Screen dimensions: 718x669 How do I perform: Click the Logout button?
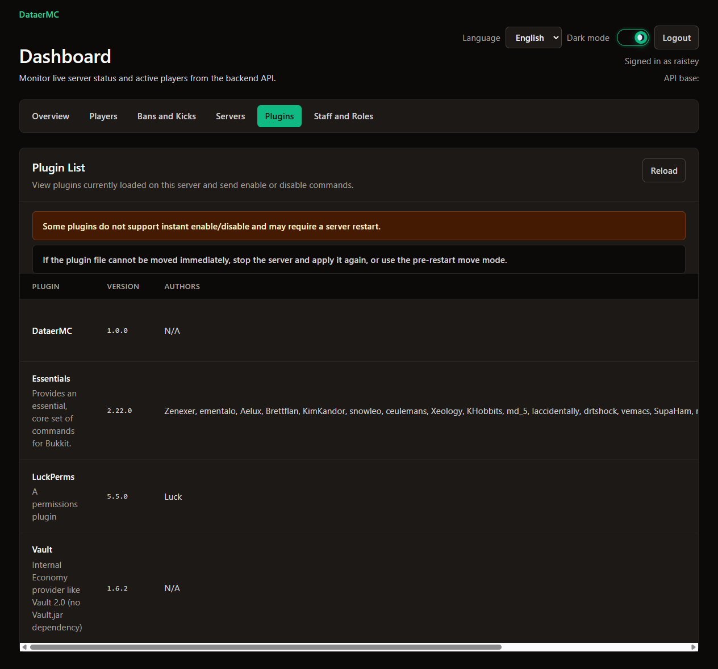(x=677, y=37)
